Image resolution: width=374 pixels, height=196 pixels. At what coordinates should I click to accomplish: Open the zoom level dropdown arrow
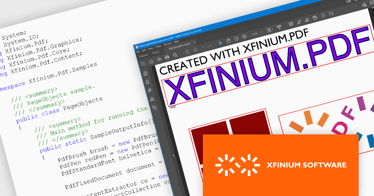tap(261, 32)
